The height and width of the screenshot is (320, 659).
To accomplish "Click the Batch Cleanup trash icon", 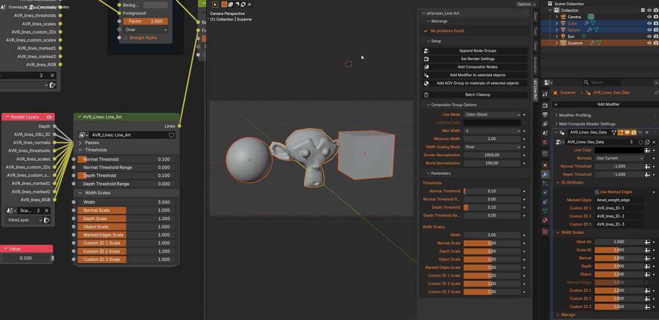I will tap(426, 95).
